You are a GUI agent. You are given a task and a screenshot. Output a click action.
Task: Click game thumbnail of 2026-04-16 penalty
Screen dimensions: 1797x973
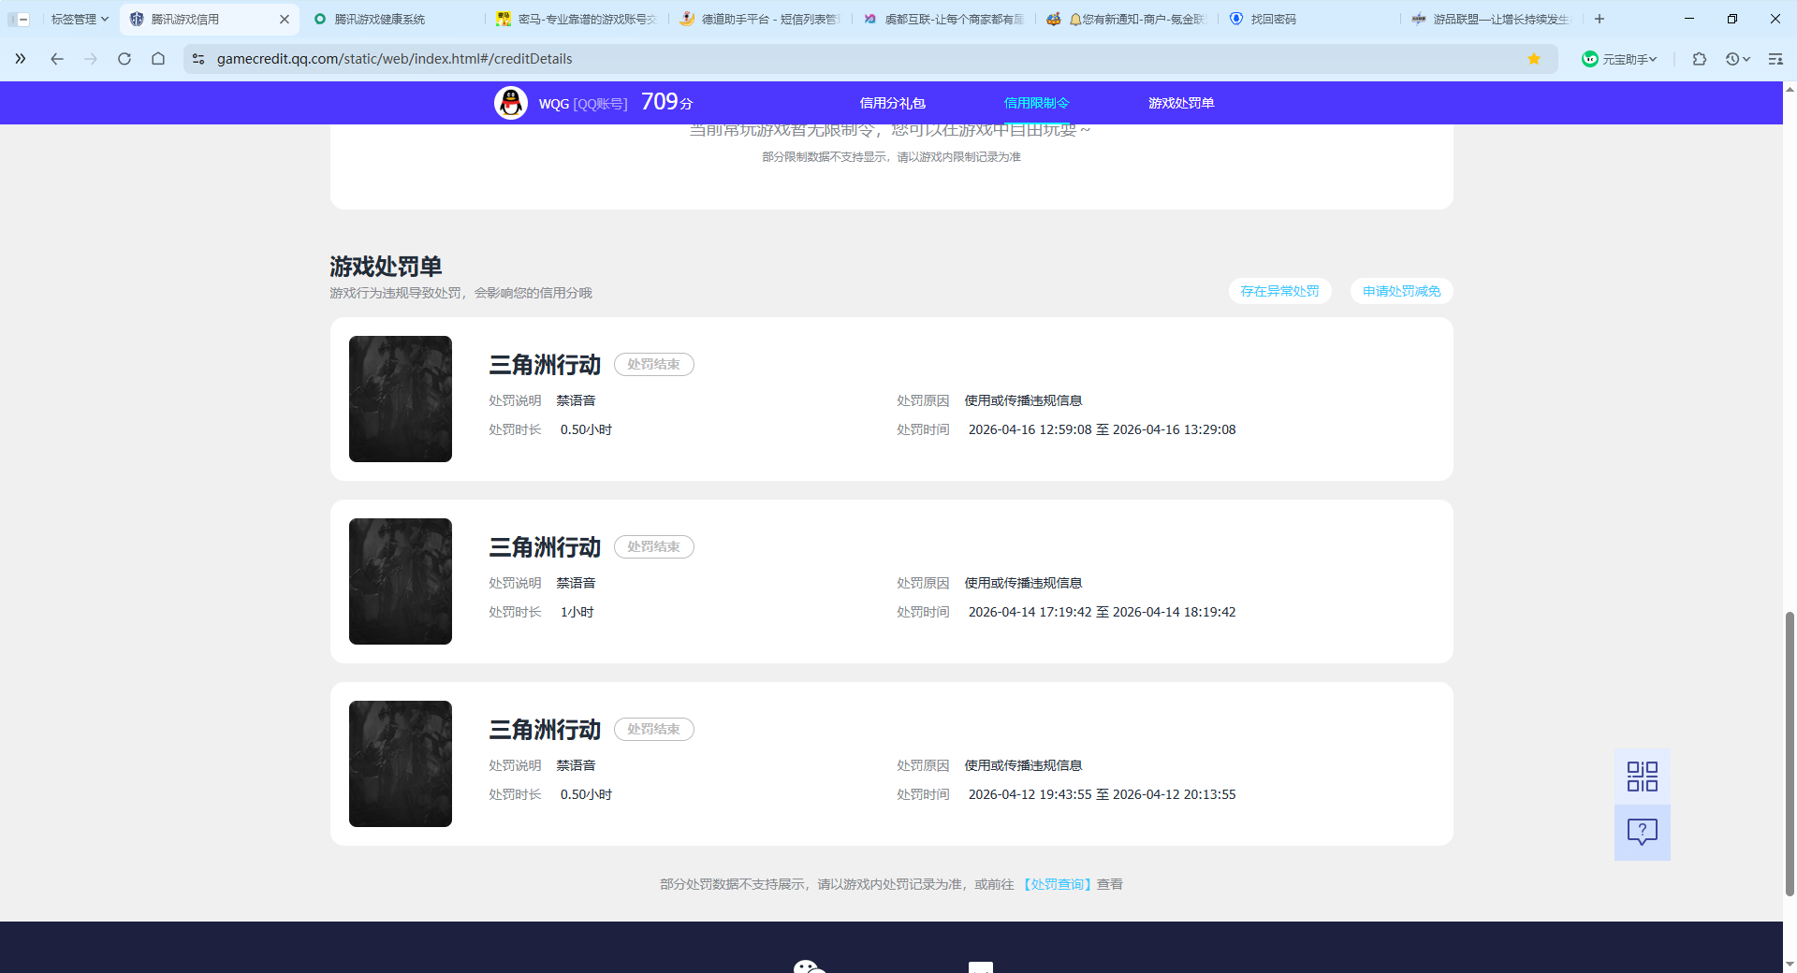[401, 399]
